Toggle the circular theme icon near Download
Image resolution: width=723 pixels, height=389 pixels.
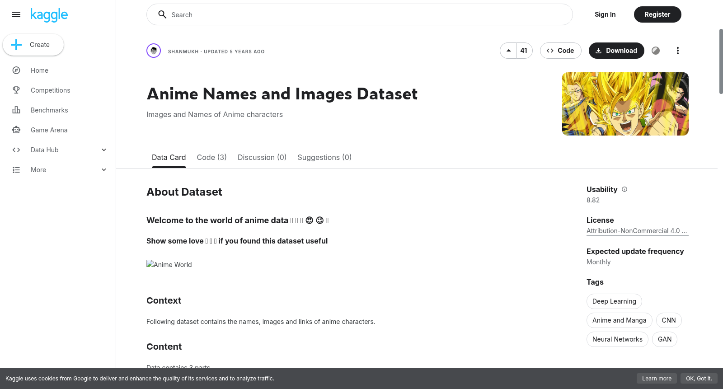point(656,51)
